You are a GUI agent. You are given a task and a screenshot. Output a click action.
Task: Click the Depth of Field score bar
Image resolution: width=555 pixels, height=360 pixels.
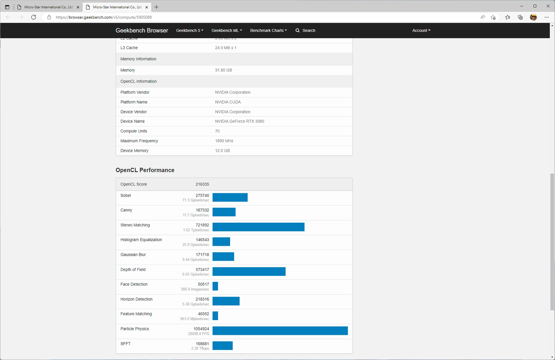pos(249,272)
